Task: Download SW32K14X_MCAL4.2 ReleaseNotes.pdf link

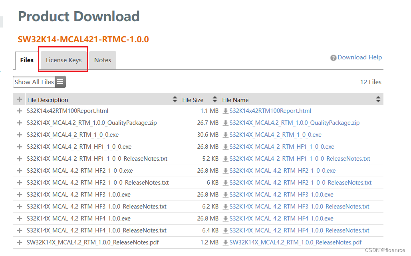Action: point(296,242)
